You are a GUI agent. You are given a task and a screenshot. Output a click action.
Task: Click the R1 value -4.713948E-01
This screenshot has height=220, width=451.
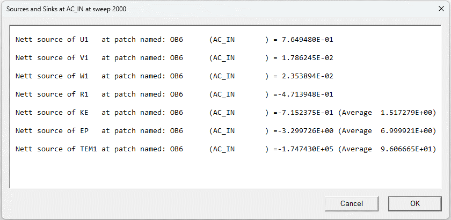(x=303, y=94)
